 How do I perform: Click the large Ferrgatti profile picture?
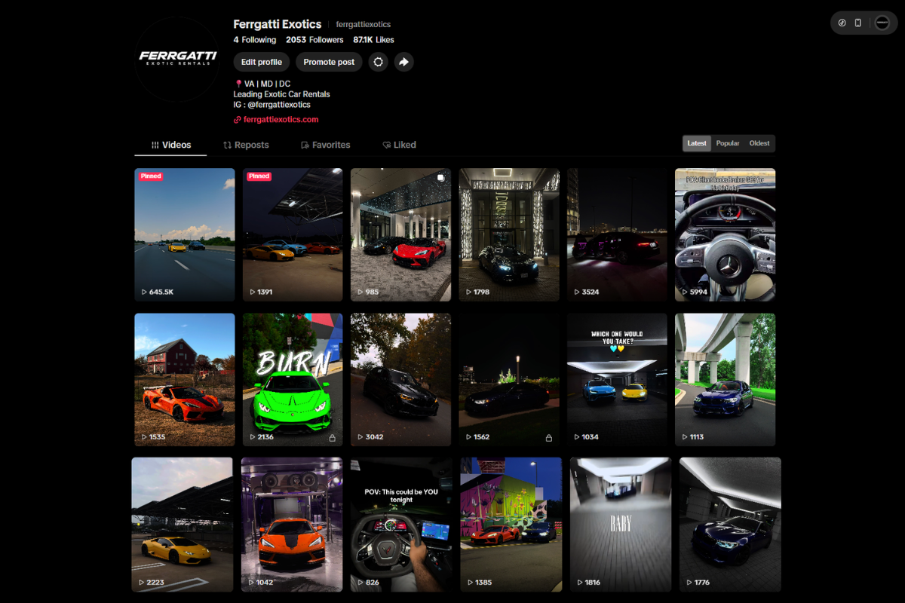[x=177, y=59]
